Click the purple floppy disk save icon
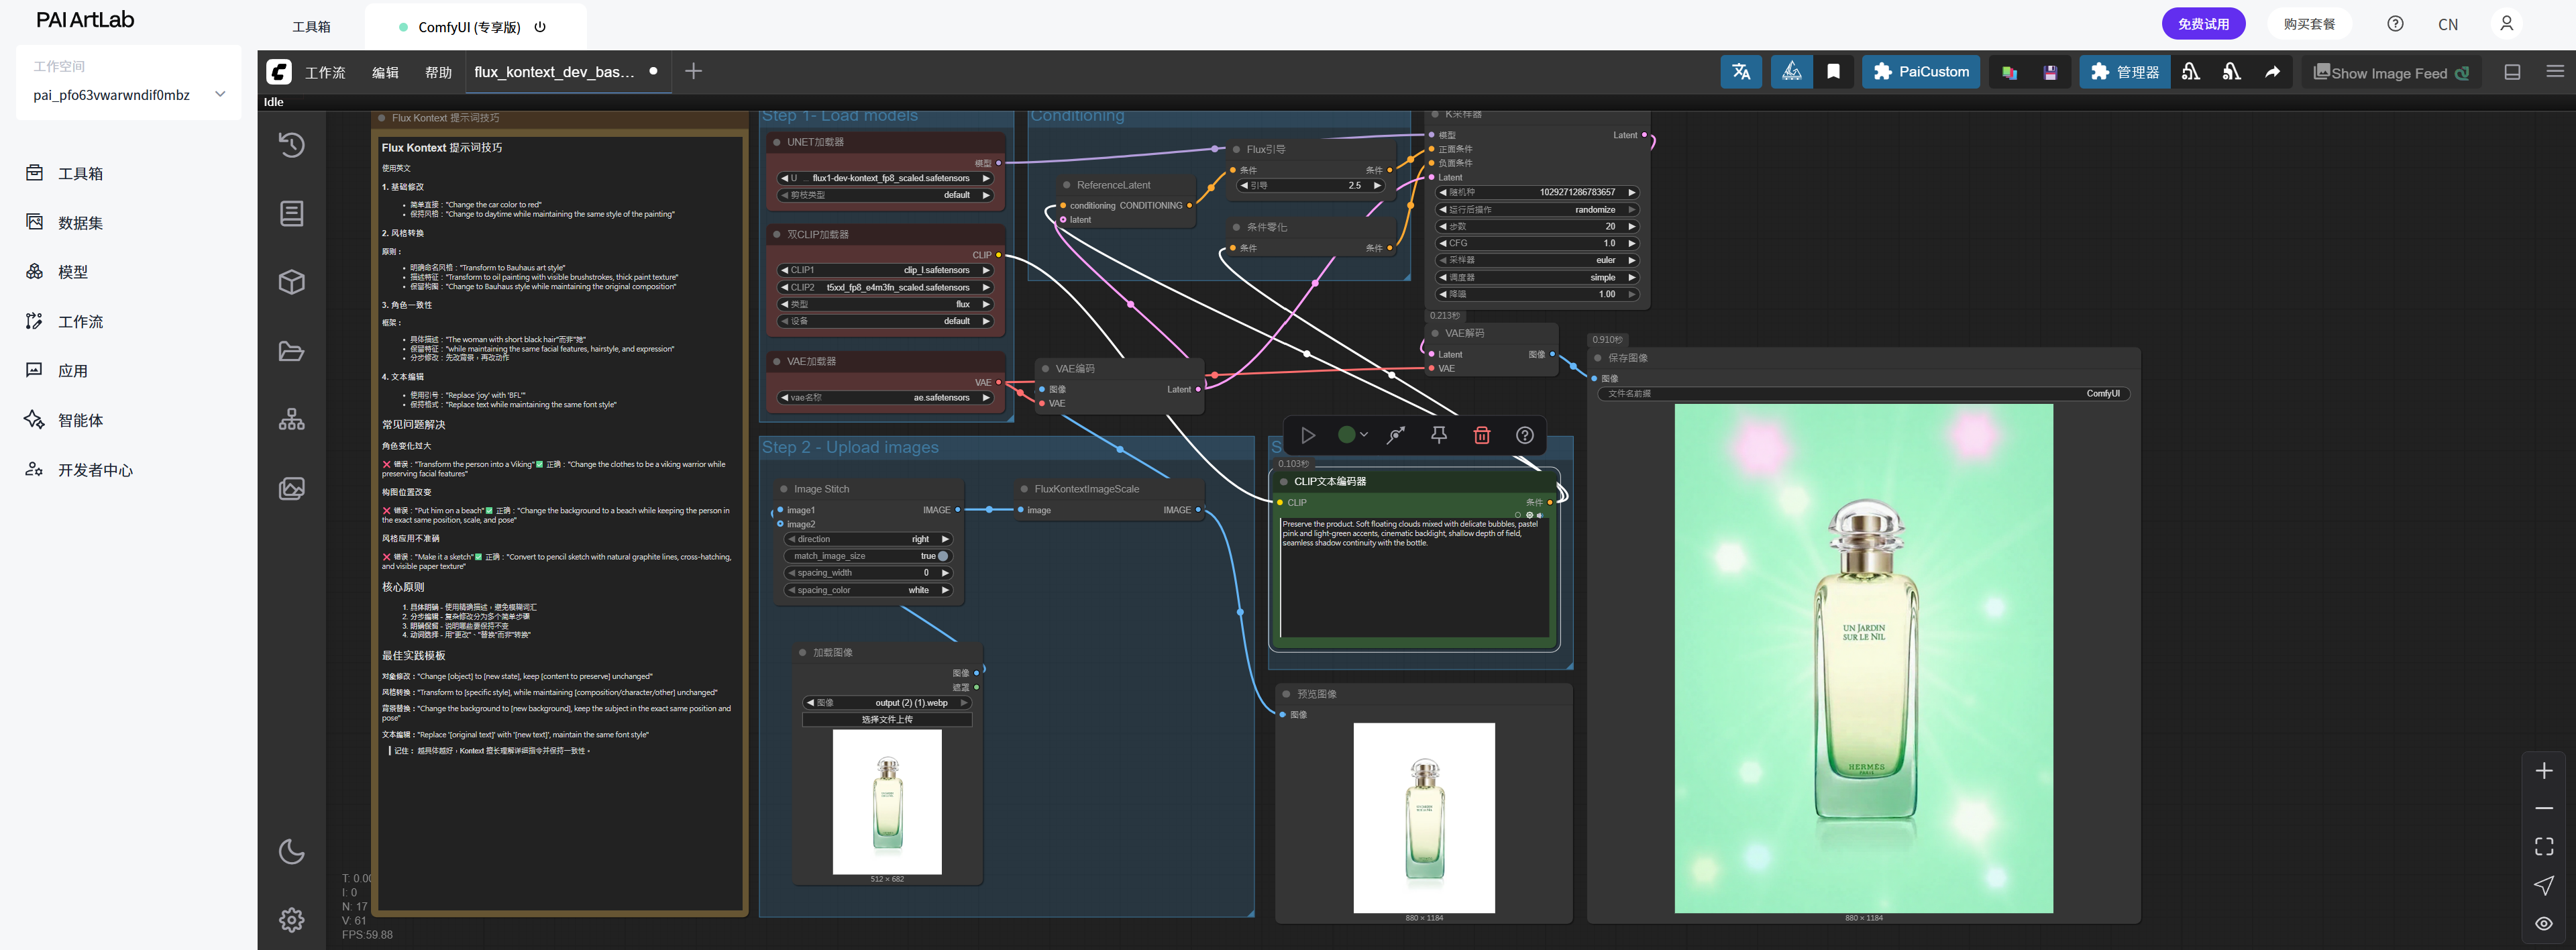Image resolution: width=2576 pixels, height=950 pixels. click(x=2050, y=72)
